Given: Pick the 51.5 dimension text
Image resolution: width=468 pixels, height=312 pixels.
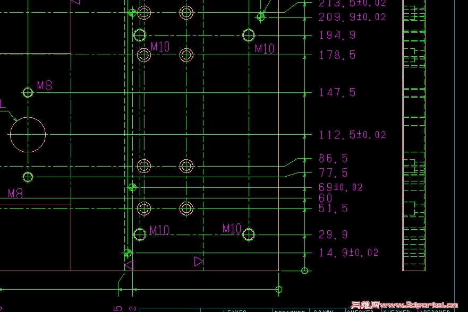Looking at the screenshot, I should coord(334,209).
